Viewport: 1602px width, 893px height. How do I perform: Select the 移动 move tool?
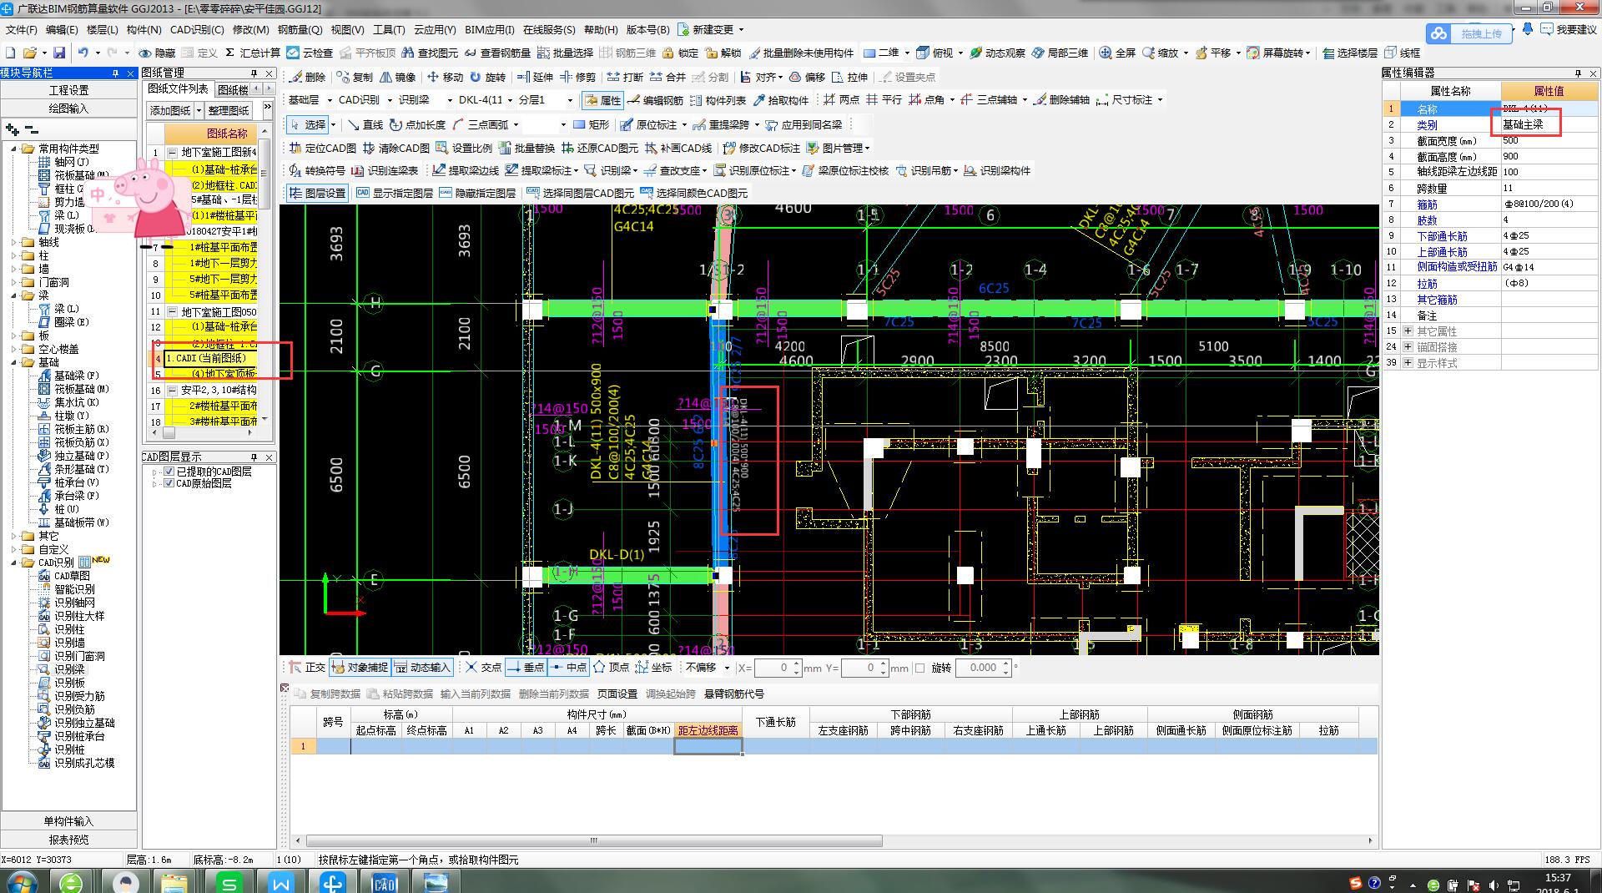(445, 77)
